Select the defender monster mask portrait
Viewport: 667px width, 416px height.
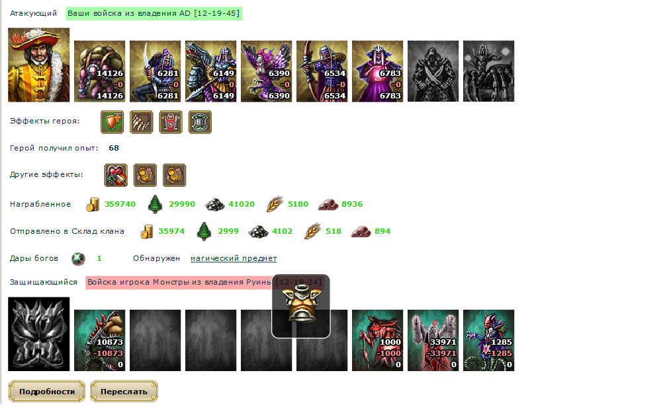pos(38,334)
